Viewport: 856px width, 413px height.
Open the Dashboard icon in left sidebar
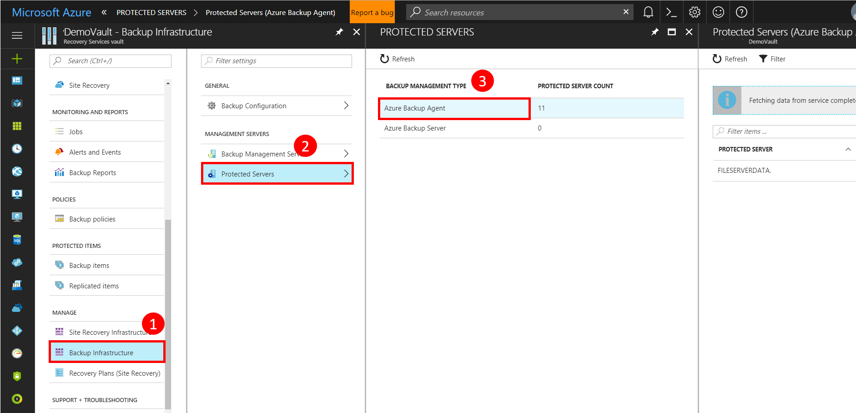(x=17, y=81)
